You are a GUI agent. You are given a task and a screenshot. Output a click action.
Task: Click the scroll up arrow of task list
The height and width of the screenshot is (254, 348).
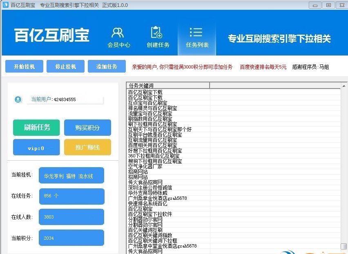click(344, 86)
